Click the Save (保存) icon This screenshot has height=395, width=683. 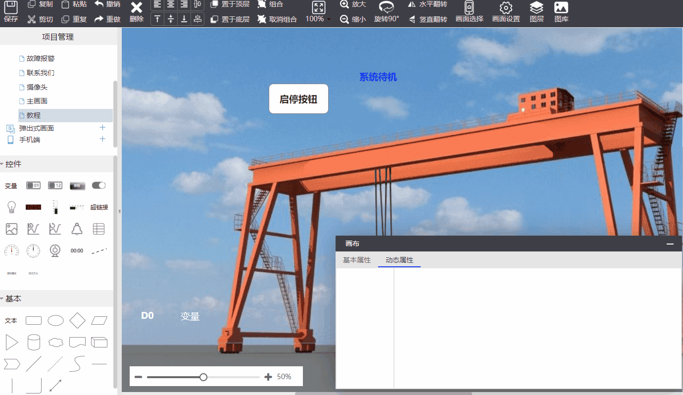point(11,7)
